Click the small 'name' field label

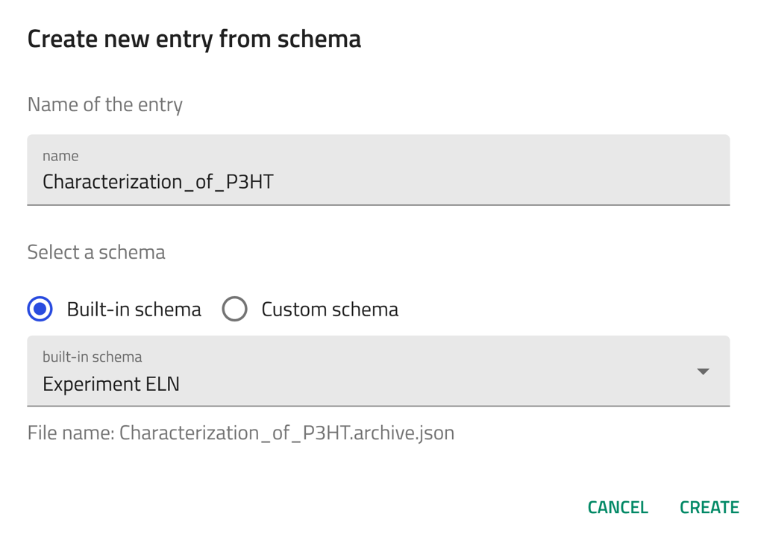point(60,156)
